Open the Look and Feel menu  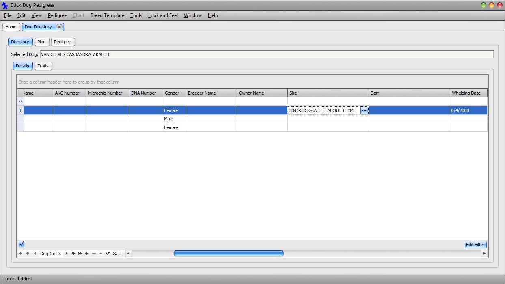[163, 15]
